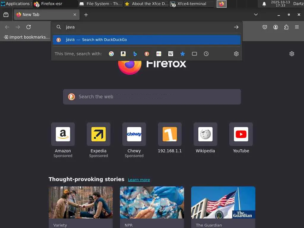Switch to File System Thunar taskbar window
304x228 pixels.
coord(101,4)
